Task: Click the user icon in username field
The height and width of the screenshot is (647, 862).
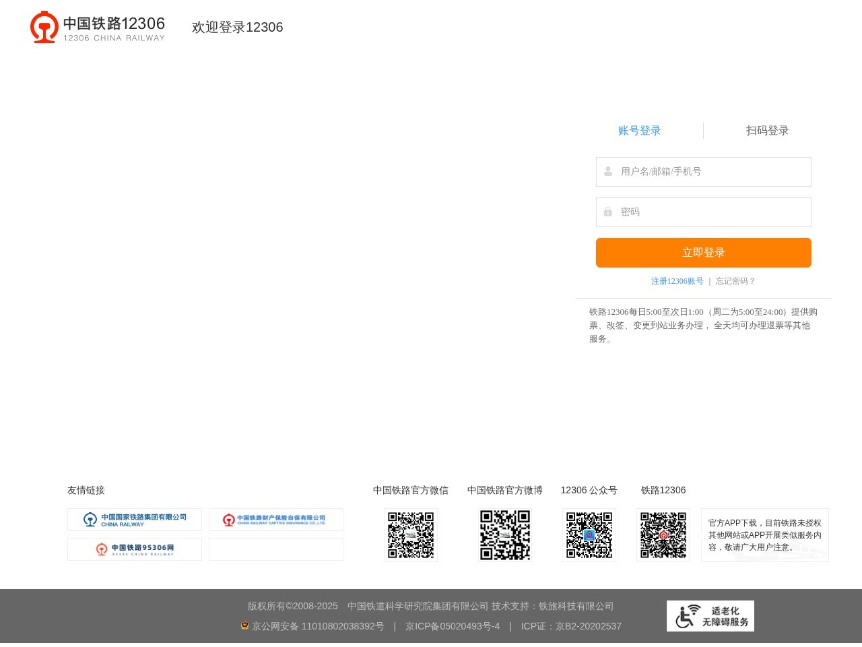Action: (608, 172)
